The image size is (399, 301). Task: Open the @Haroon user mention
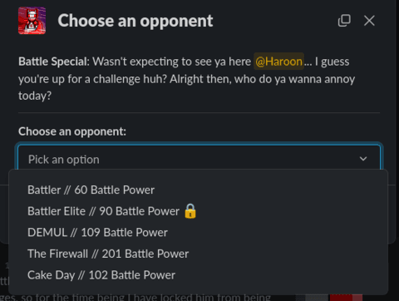click(278, 62)
